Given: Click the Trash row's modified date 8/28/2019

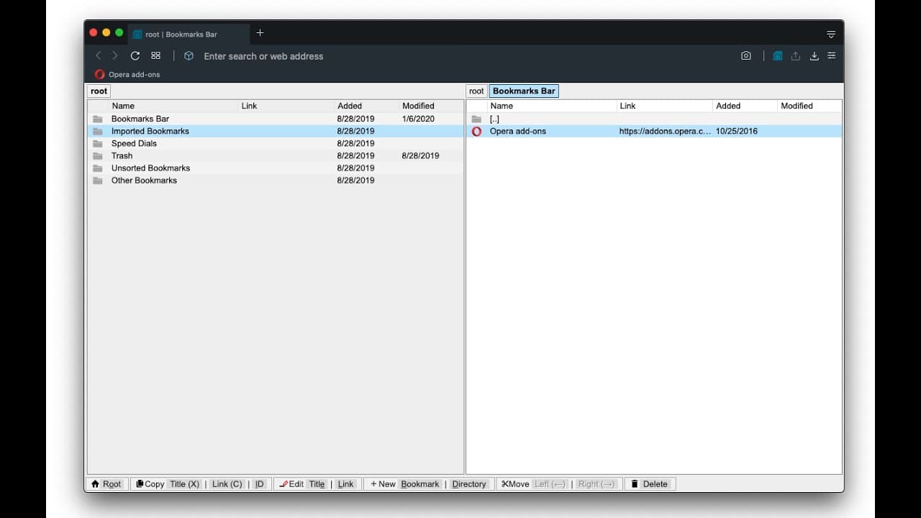Looking at the screenshot, I should click(420, 155).
